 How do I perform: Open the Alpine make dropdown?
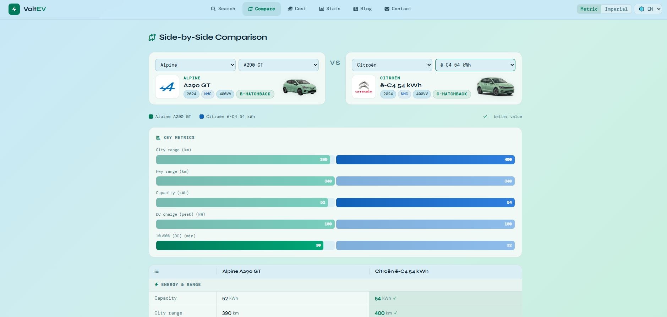tap(195, 65)
